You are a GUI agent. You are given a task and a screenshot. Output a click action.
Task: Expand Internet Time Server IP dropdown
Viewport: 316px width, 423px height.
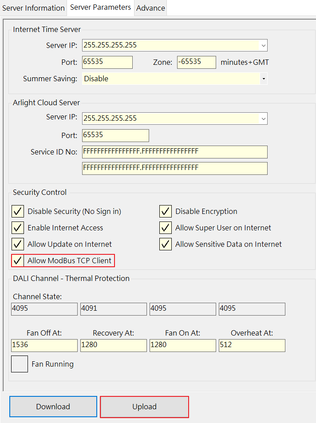coord(263,45)
